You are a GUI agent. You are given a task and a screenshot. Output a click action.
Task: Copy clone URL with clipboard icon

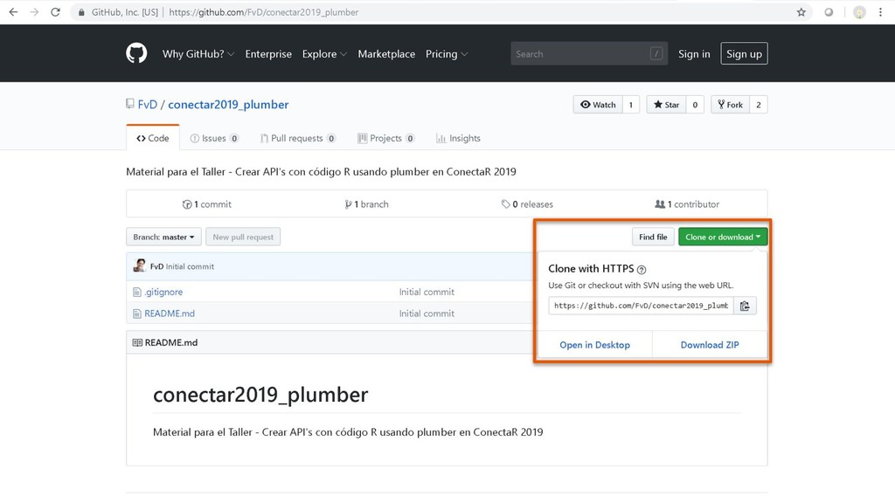[x=745, y=306]
